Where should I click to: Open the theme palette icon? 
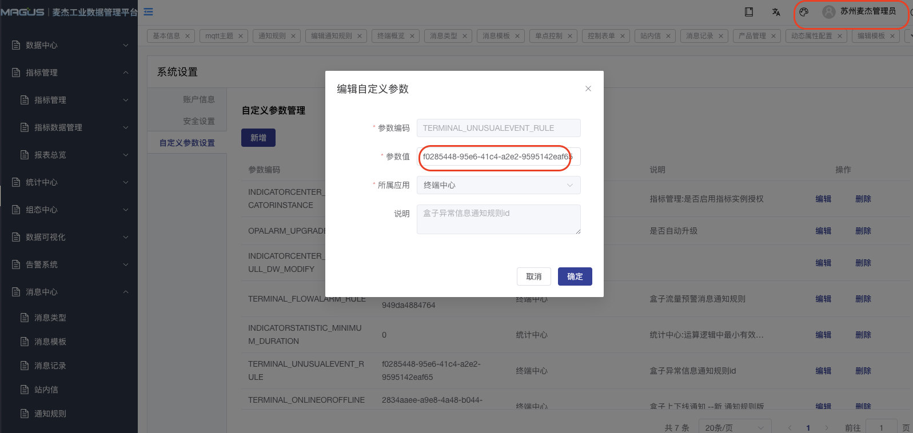click(804, 11)
